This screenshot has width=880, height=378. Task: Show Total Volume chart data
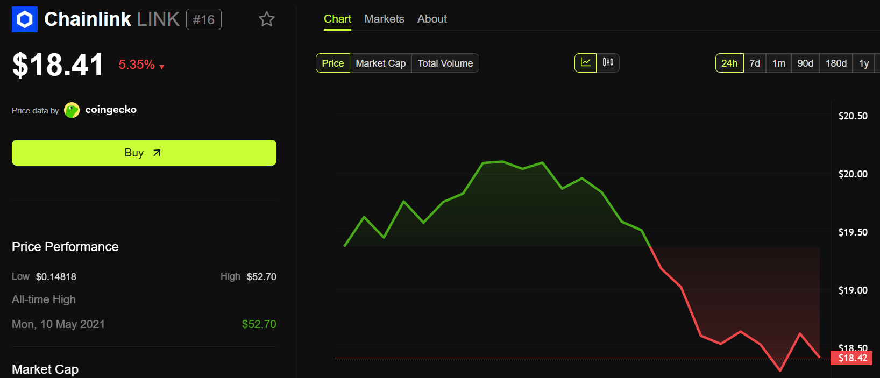(x=445, y=63)
